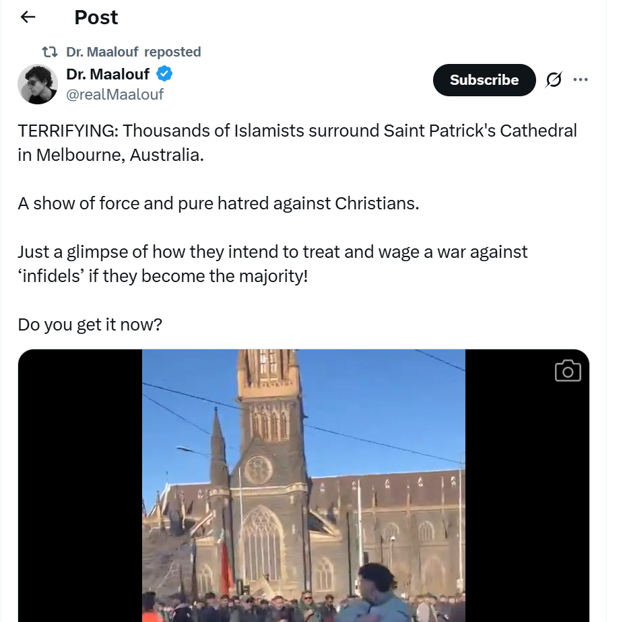The width and height of the screenshot is (623, 622).
Task: Click Dr. Maalouf's profile avatar
Action: click(x=37, y=84)
